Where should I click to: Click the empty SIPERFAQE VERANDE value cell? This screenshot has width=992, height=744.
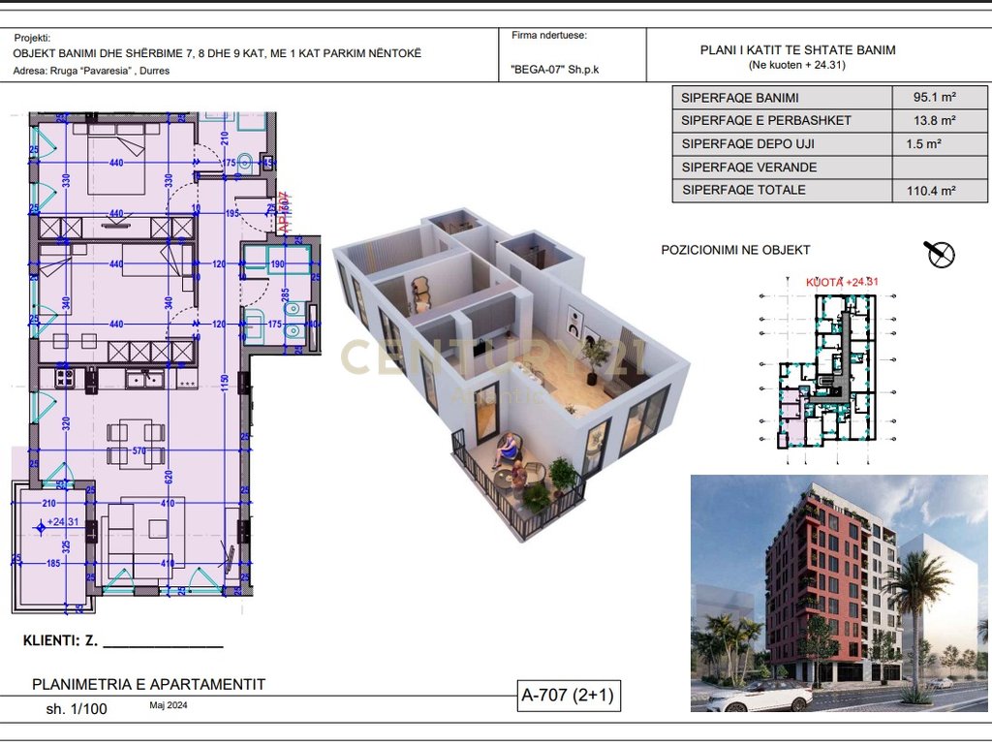click(934, 168)
